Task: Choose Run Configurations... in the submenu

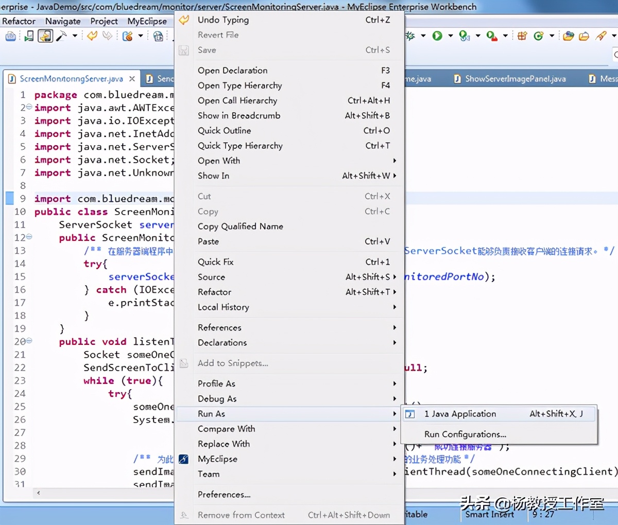Action: (x=465, y=434)
